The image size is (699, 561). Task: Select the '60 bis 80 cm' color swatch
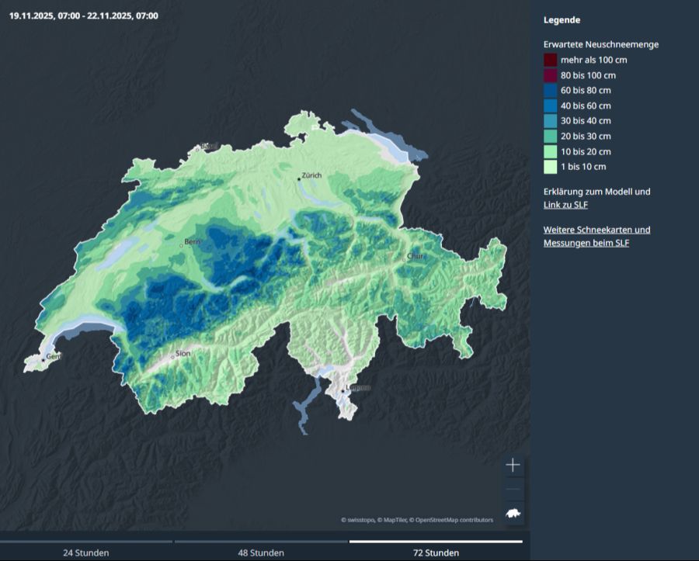click(550, 90)
